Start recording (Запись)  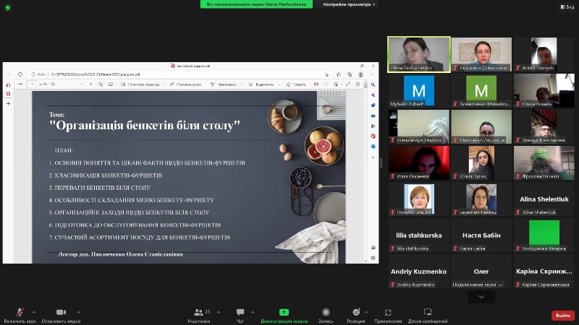click(326, 316)
